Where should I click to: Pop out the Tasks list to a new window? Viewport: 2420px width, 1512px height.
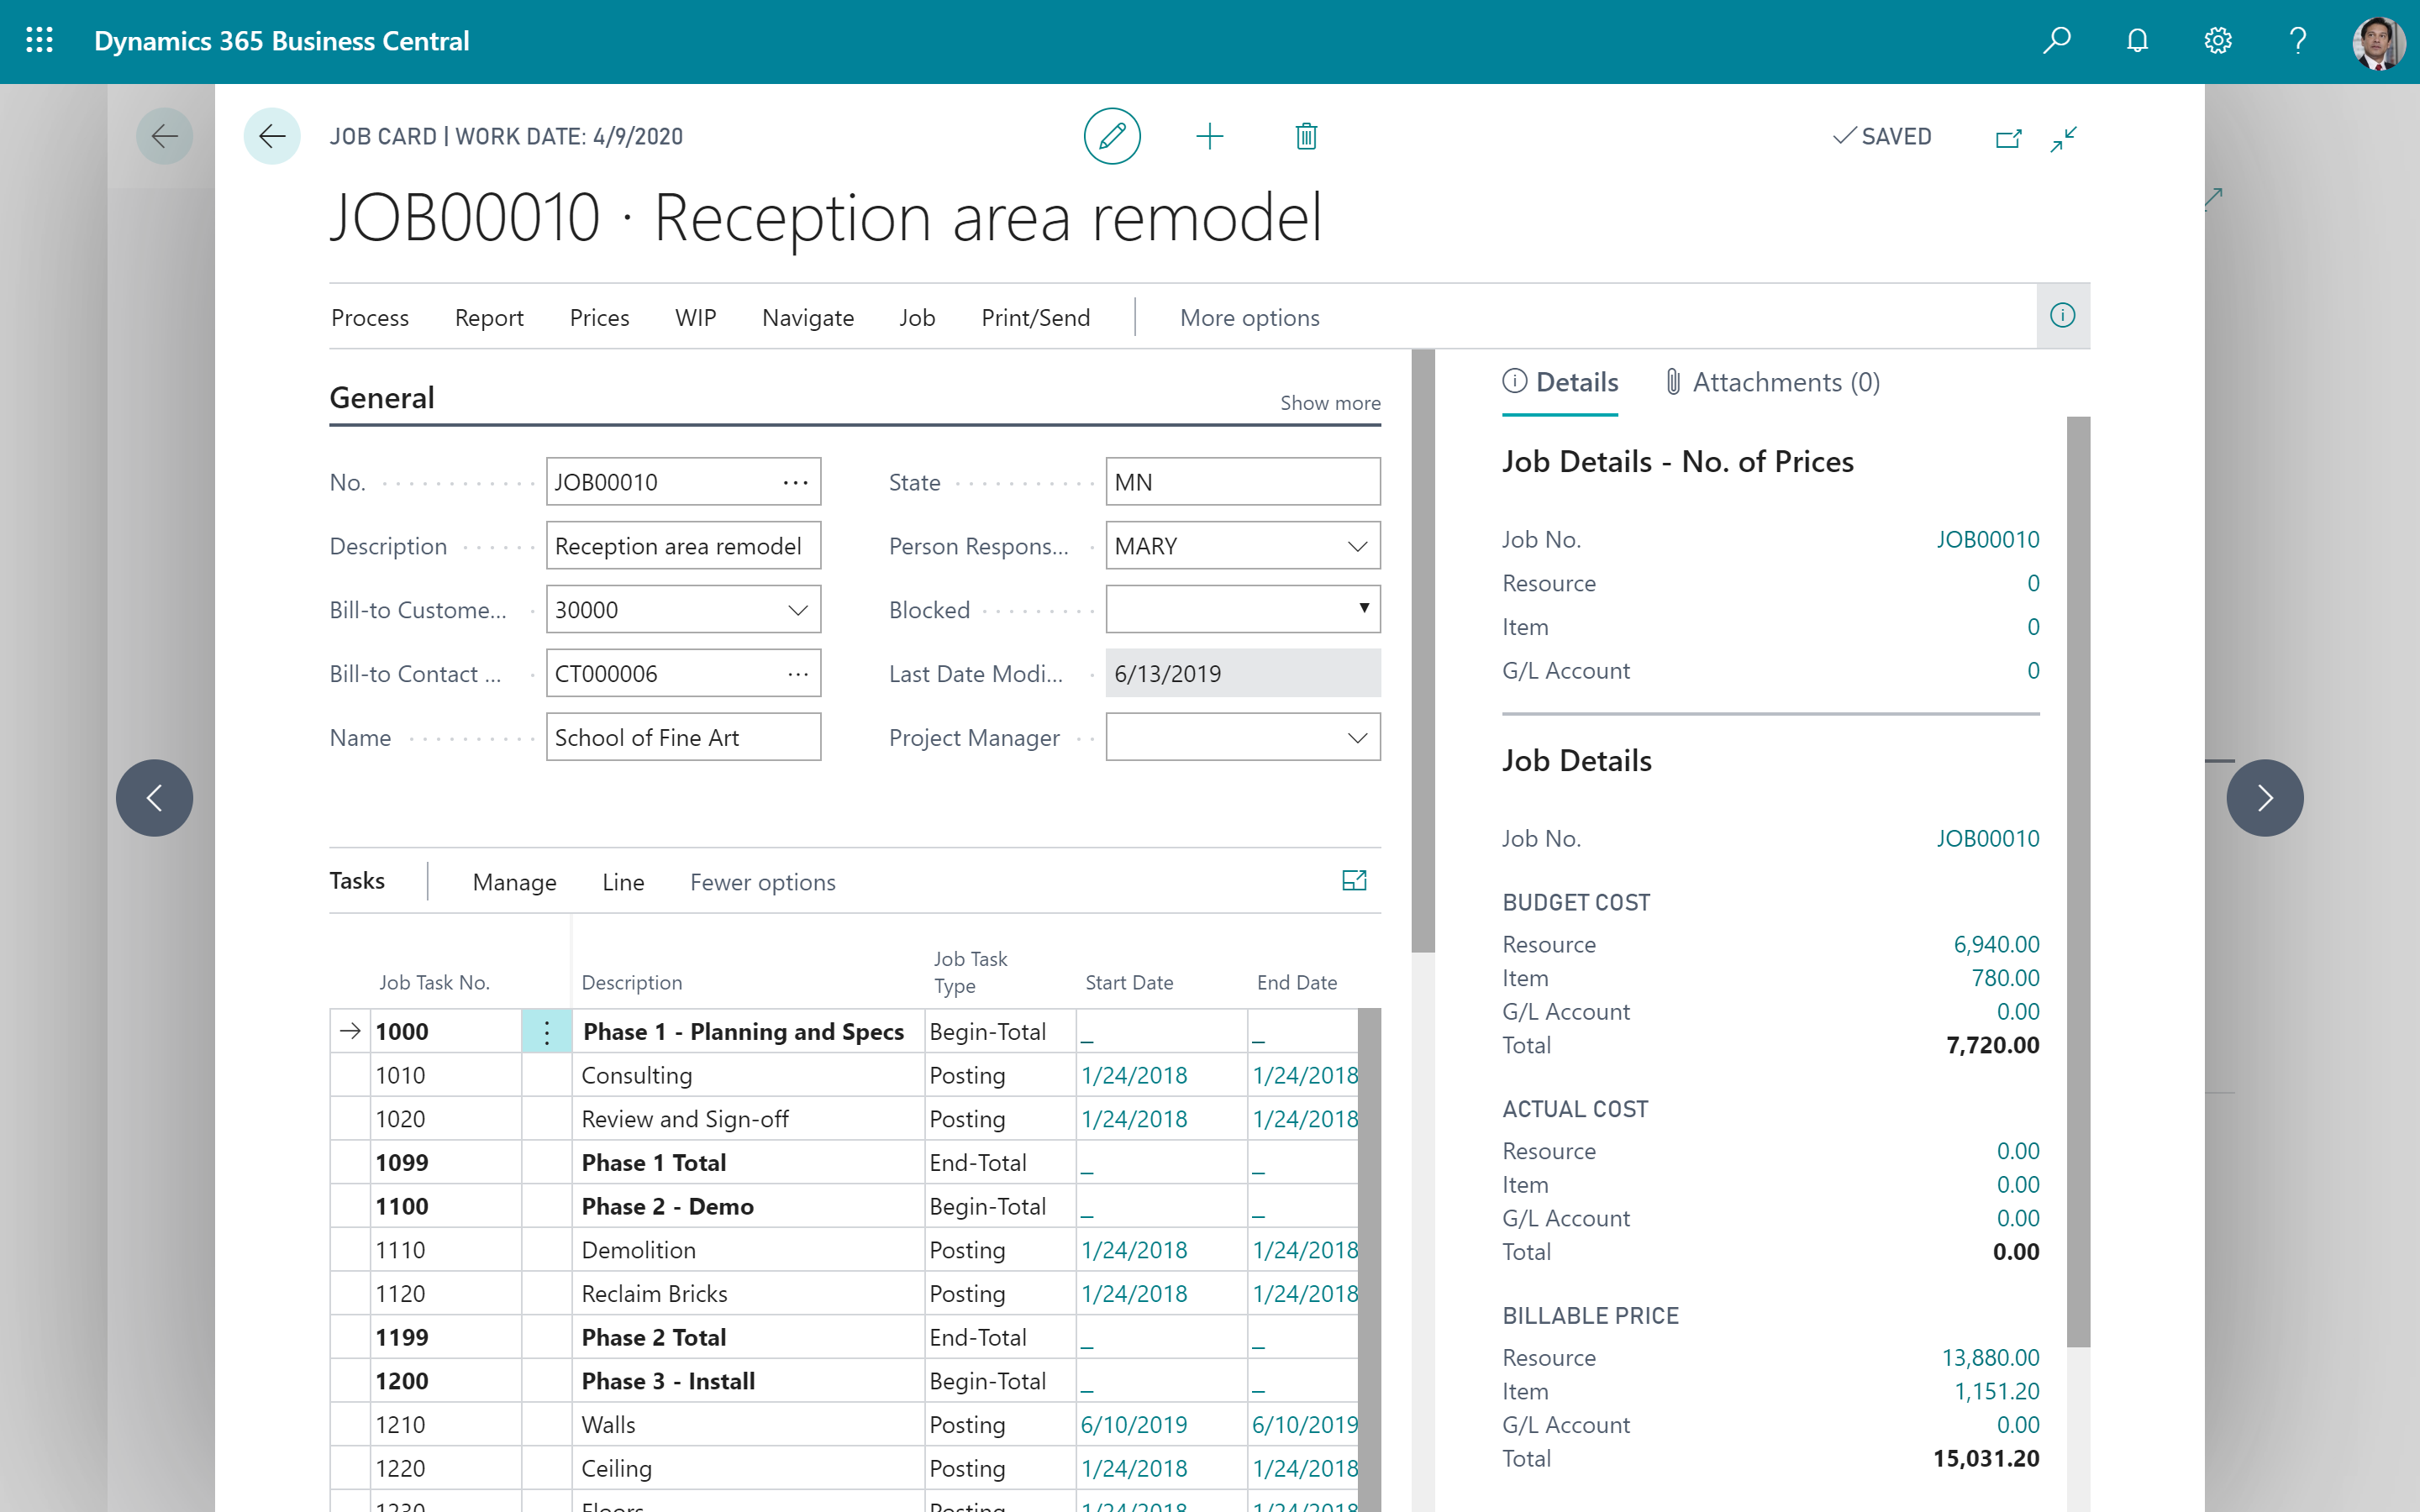(x=1354, y=880)
